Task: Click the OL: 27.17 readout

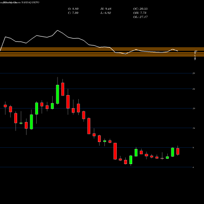Action: pos(140,17)
